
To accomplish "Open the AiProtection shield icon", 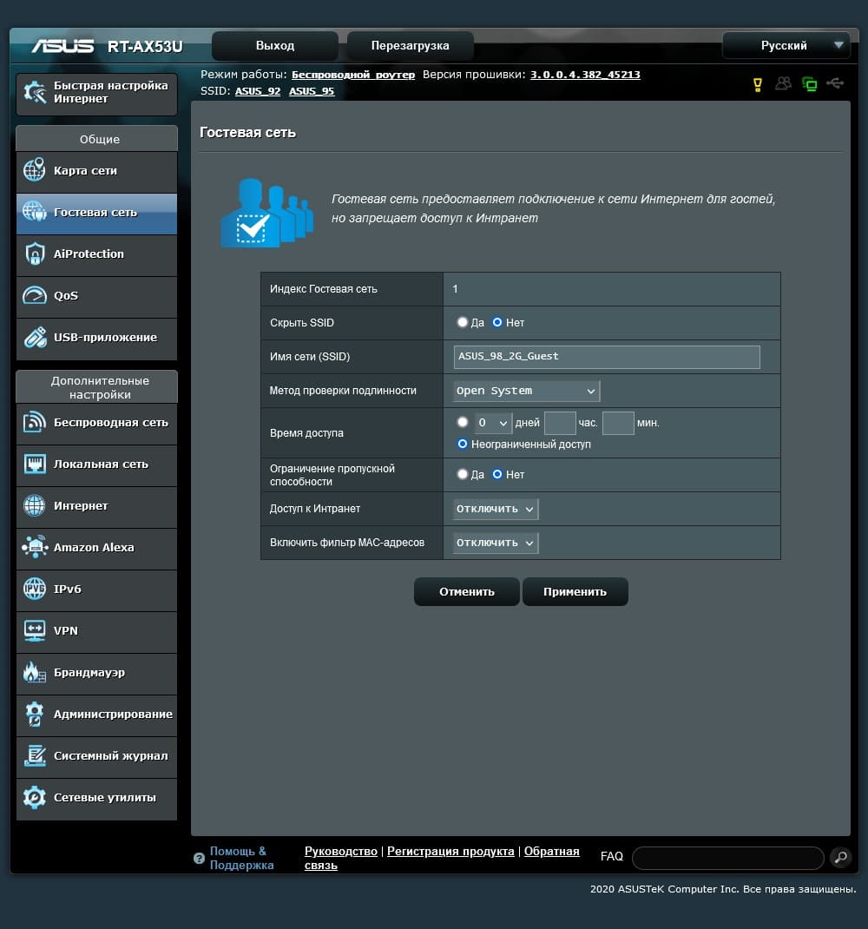I will tap(35, 254).
